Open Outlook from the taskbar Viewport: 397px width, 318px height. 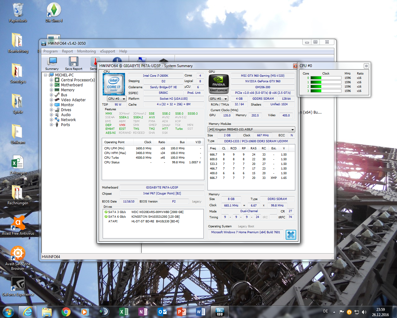162,312
